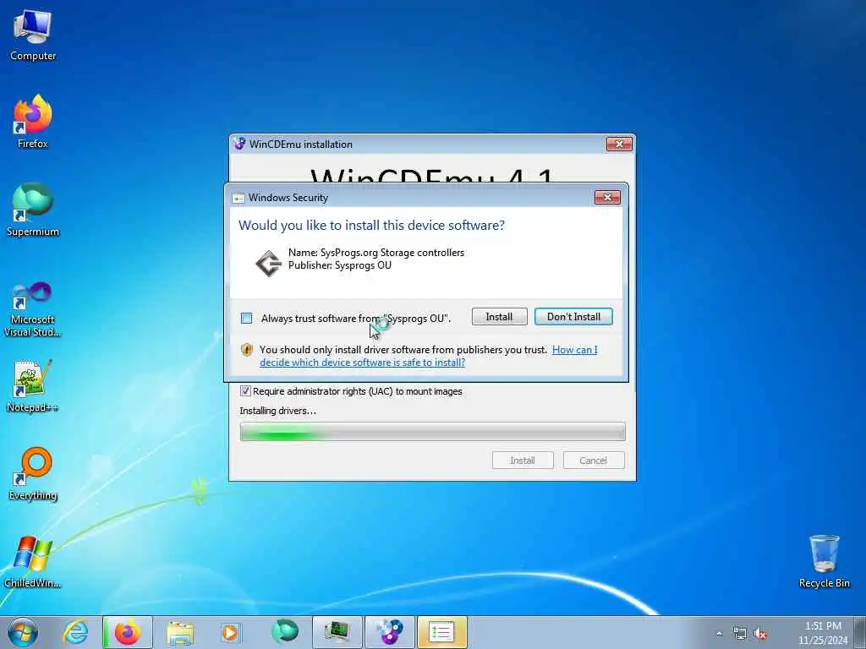The height and width of the screenshot is (649, 866).
Task: Select the highlighted list-style taskbar button
Action: [441, 632]
